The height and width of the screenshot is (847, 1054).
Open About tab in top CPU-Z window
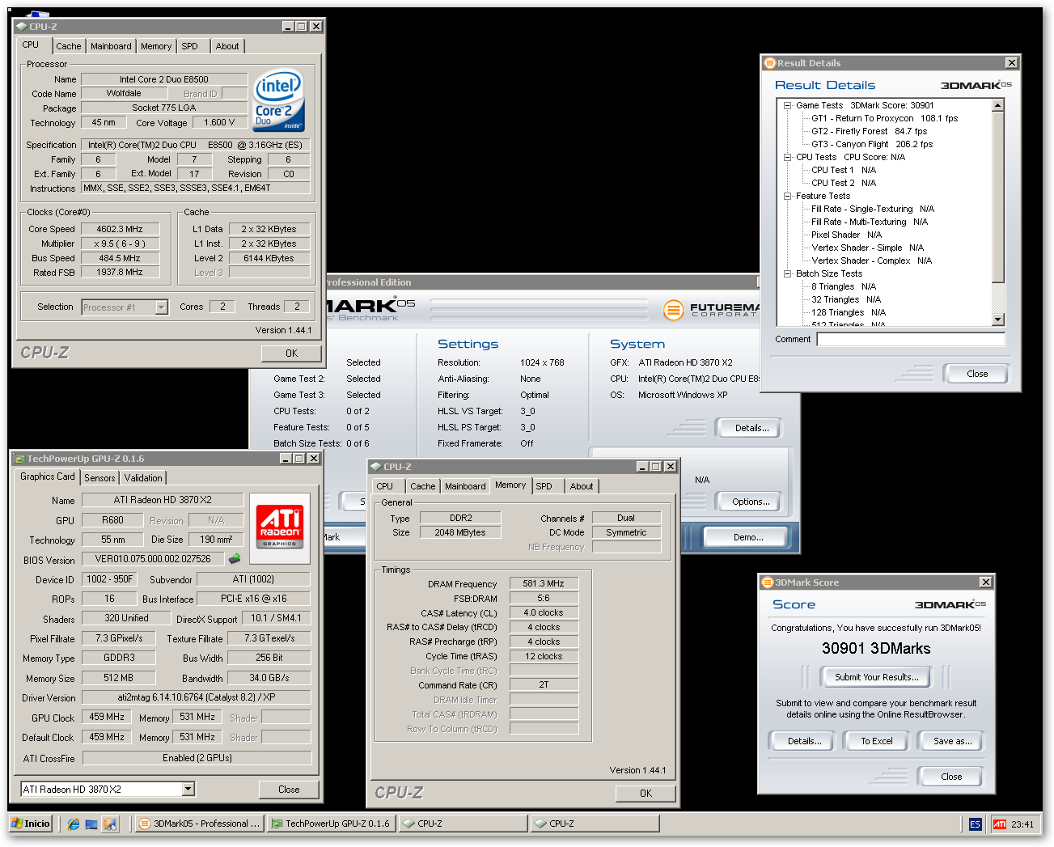click(x=227, y=46)
